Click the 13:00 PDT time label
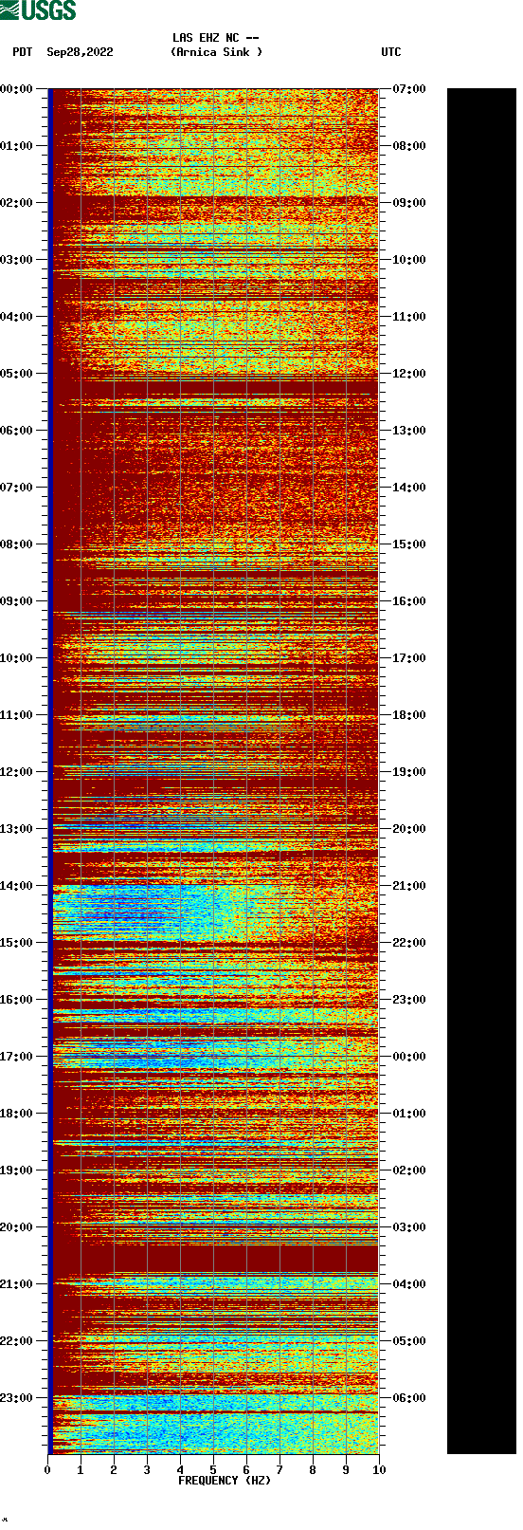Screen dimensions: 523x1530 click(x=16, y=829)
